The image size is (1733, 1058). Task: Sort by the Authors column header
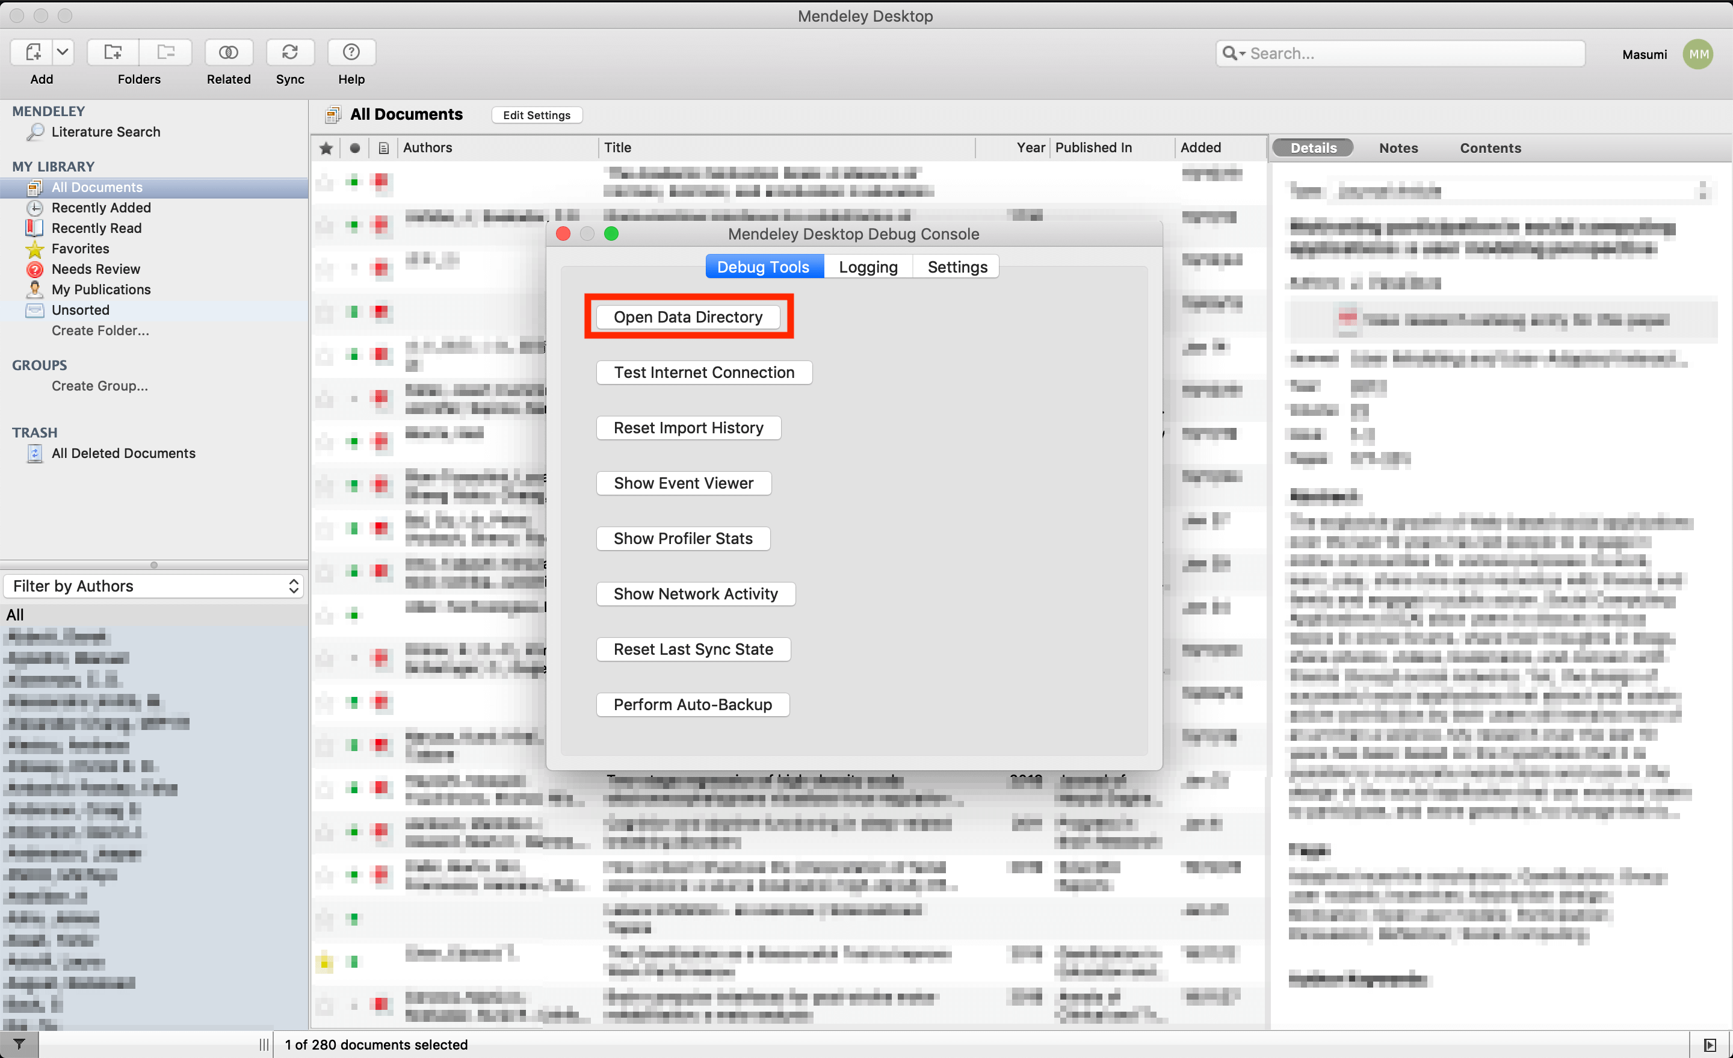(497, 147)
